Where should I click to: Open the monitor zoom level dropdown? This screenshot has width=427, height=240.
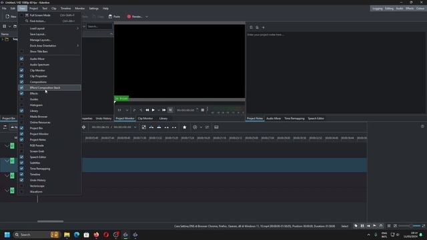pyautogui.click(x=127, y=110)
